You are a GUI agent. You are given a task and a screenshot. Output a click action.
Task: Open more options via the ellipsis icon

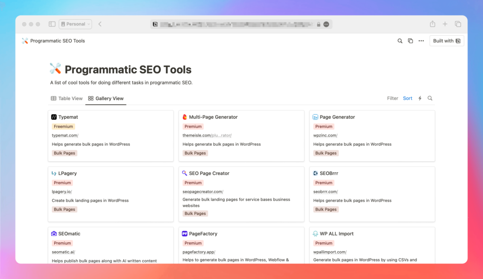tap(421, 41)
